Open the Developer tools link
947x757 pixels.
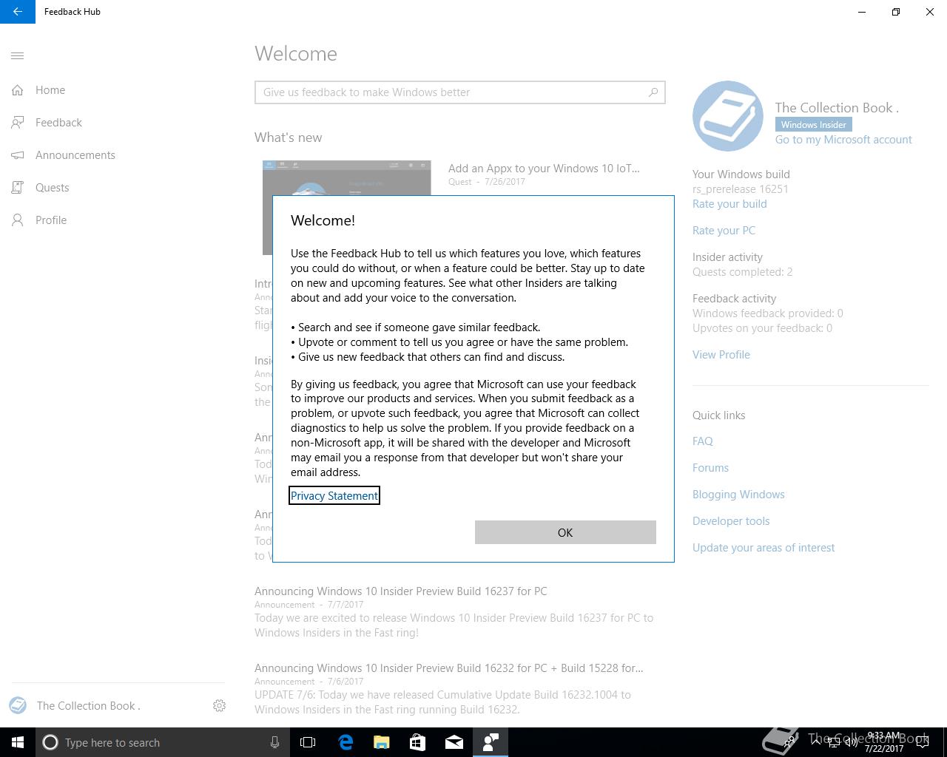click(731, 521)
